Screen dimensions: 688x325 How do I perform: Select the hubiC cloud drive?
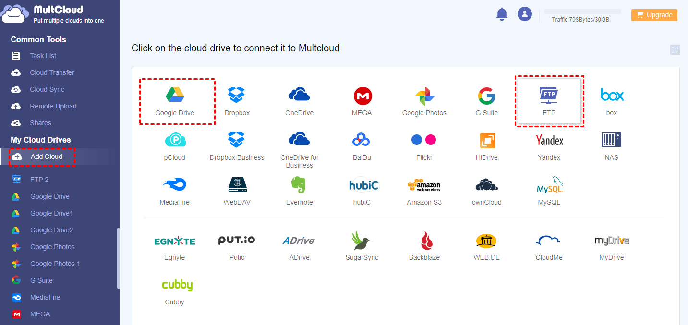(363, 185)
